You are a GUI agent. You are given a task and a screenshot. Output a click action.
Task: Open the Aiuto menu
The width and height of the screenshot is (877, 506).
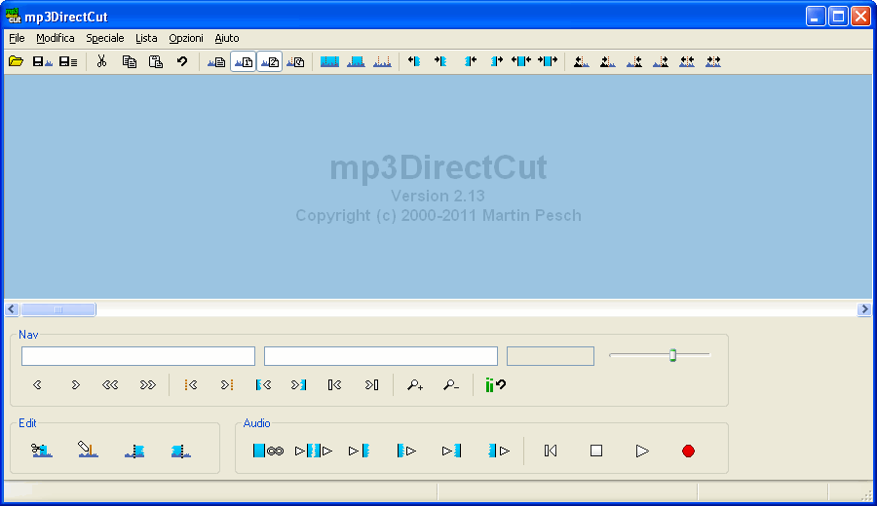coord(226,38)
